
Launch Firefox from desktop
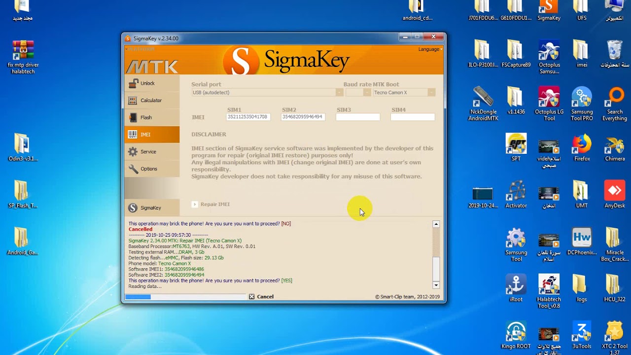point(582,147)
